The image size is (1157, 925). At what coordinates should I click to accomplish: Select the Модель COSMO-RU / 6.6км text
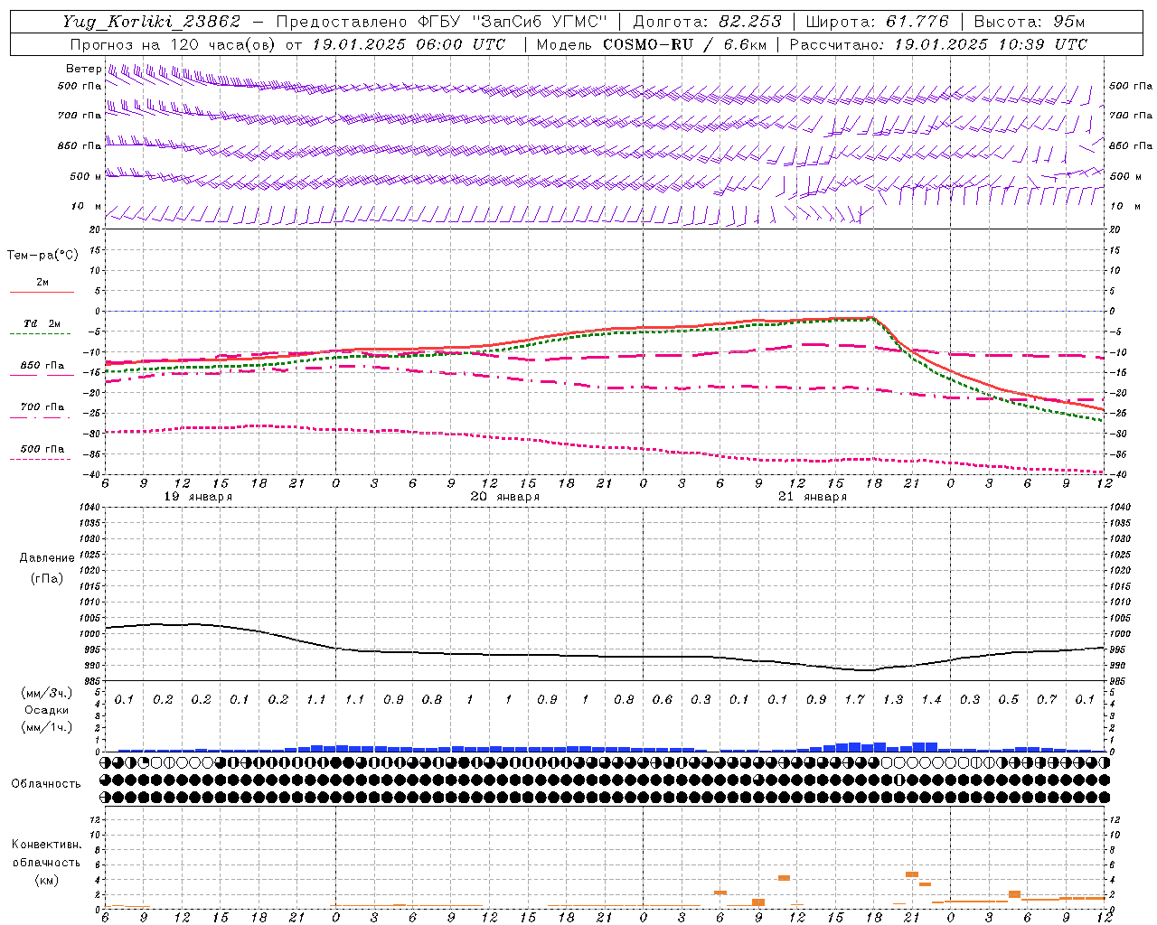point(652,43)
